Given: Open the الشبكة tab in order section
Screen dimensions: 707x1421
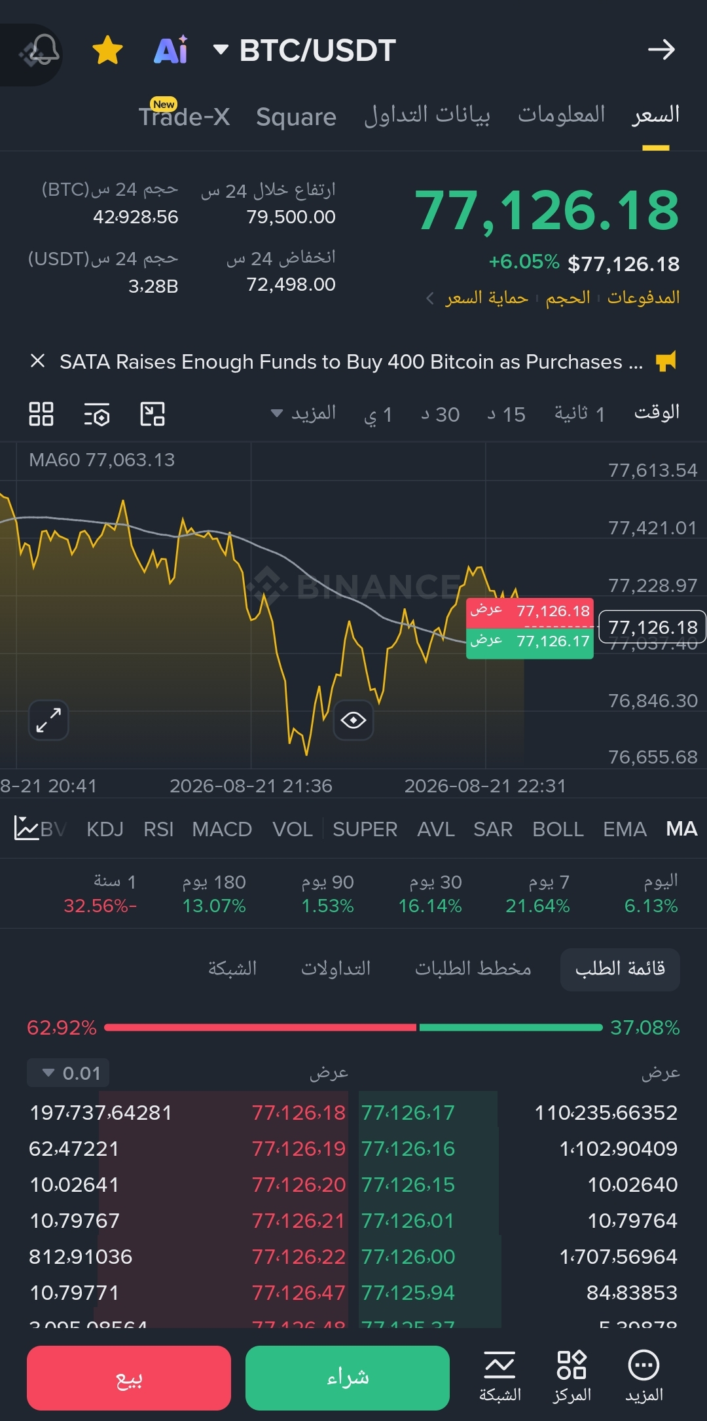Looking at the screenshot, I should 232,969.
